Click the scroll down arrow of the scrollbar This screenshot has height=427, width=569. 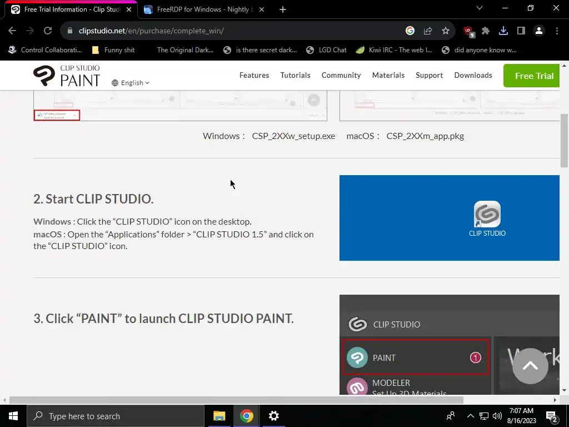[565, 390]
